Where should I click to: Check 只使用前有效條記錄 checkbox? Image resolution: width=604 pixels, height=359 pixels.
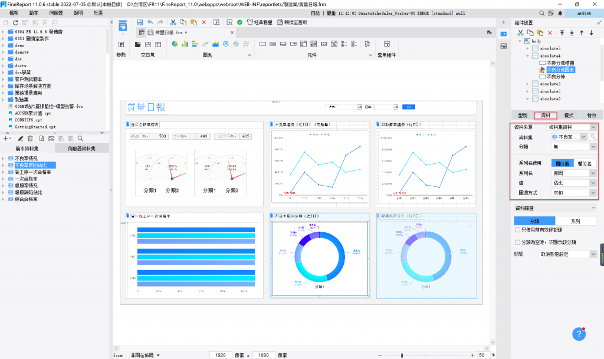[518, 230]
